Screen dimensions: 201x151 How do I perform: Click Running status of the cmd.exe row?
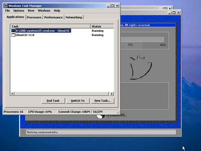tap(97, 31)
